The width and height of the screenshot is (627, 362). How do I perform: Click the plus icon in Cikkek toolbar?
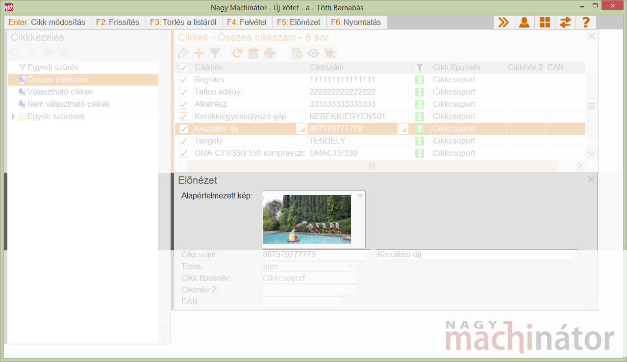point(199,53)
